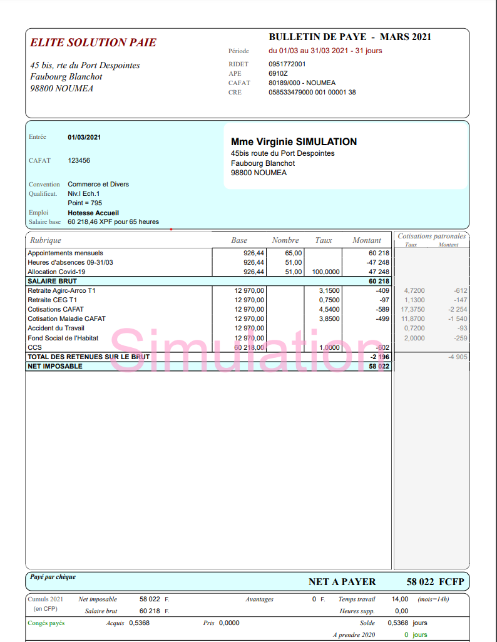Click job title 'Hotesse Accueil'
Screen dimensions: 497x642
click(93, 213)
